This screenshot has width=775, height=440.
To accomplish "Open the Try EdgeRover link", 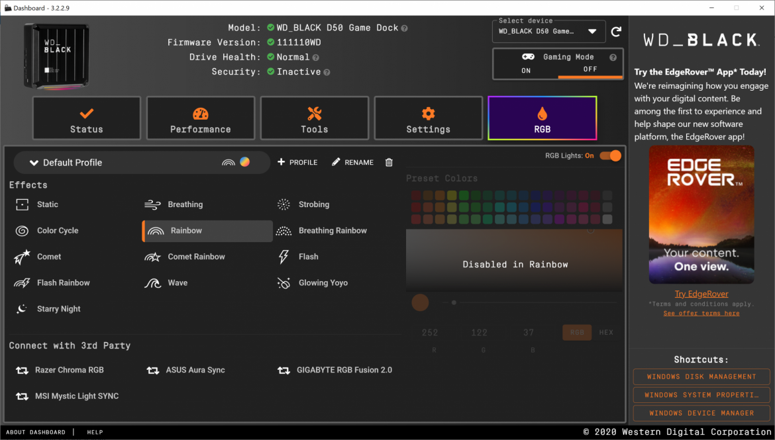I will point(701,294).
